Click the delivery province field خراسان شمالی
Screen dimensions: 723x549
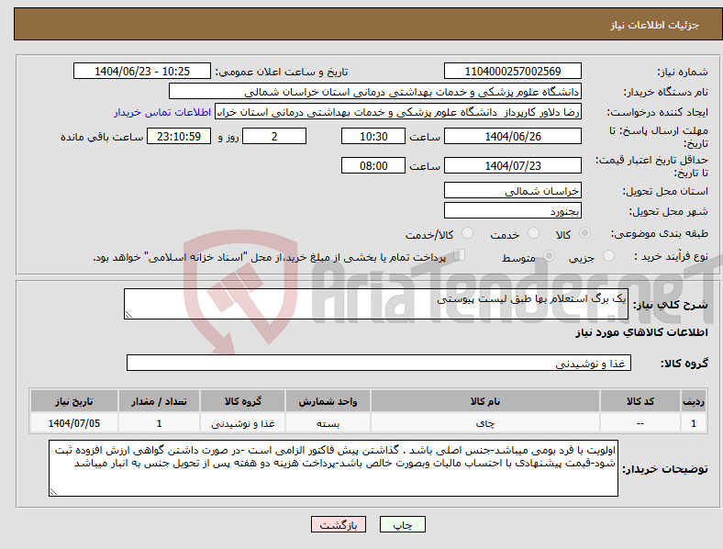[x=513, y=191]
